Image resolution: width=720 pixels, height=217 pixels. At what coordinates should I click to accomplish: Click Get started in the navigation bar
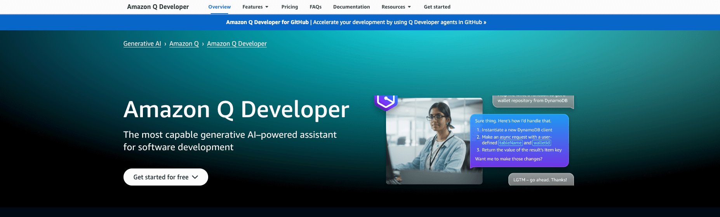(x=437, y=7)
